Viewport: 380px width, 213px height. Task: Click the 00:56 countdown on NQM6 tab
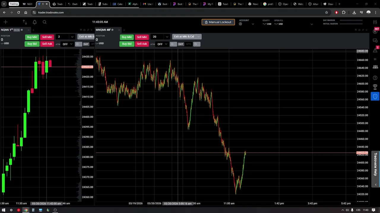[16, 30]
